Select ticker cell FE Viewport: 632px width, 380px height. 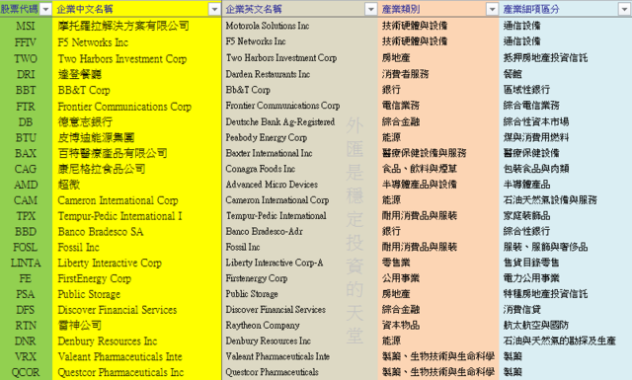[26, 279]
